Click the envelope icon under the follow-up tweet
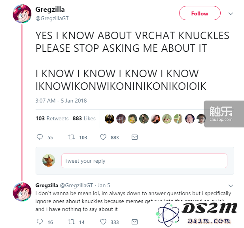The width and height of the screenshot is (244, 228). click(x=134, y=222)
